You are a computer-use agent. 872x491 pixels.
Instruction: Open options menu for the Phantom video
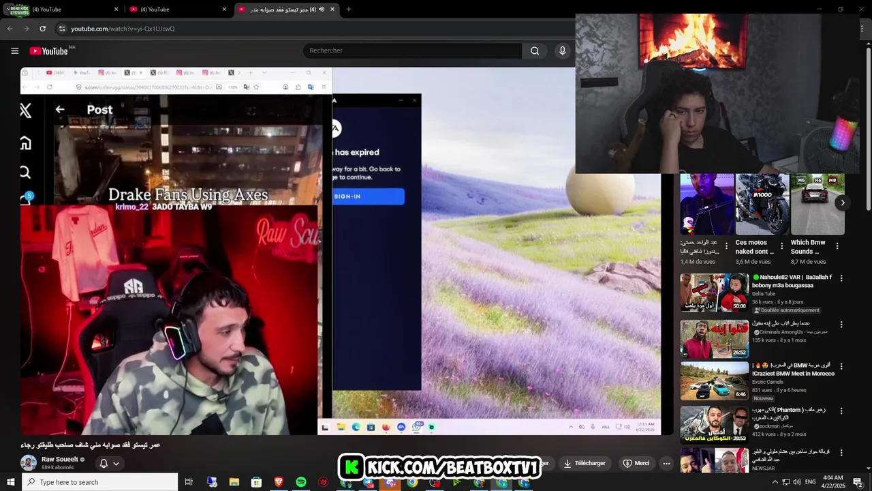click(841, 411)
